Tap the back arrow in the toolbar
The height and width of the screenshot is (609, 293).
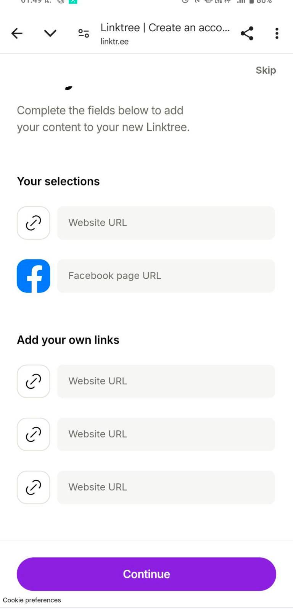coord(16,33)
